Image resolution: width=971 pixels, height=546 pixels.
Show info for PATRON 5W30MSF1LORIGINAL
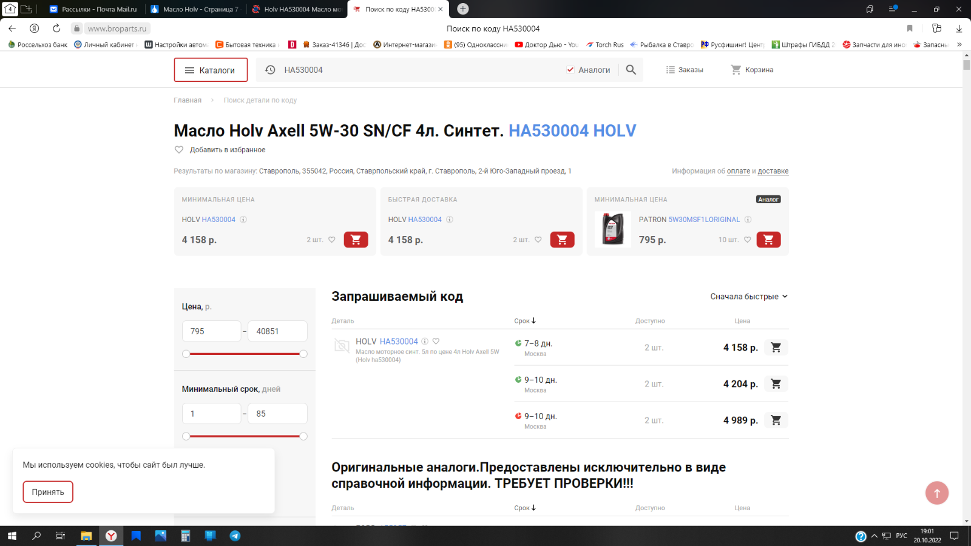748,220
